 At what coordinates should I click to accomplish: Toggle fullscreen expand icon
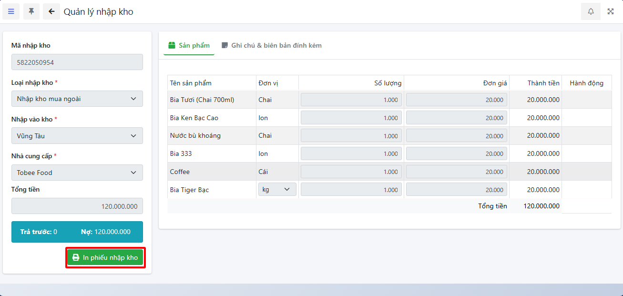[x=611, y=11]
